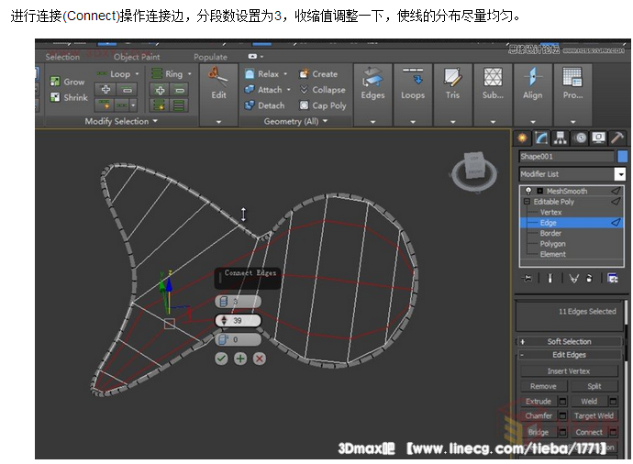Image resolution: width=633 pixels, height=464 pixels.
Task: Click the Target Weld button
Action: [594, 415]
